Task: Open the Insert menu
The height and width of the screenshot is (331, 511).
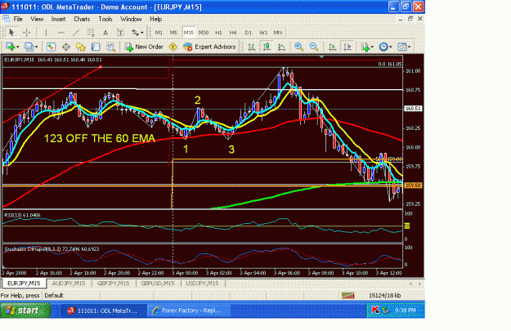Action: 58,19
